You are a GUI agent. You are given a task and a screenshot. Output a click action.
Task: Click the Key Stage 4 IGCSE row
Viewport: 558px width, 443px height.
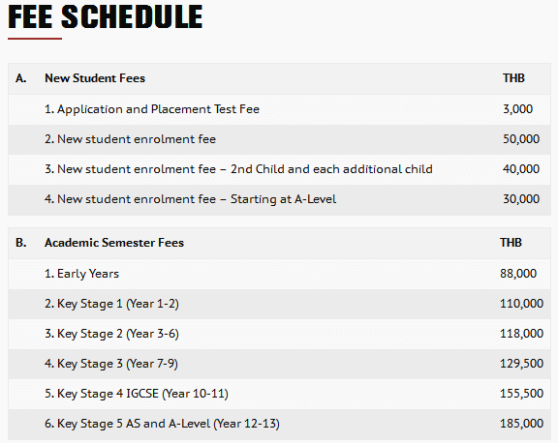(x=279, y=394)
